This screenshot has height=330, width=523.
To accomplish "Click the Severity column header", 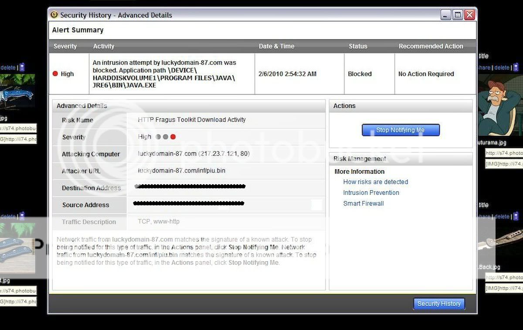I will point(65,46).
